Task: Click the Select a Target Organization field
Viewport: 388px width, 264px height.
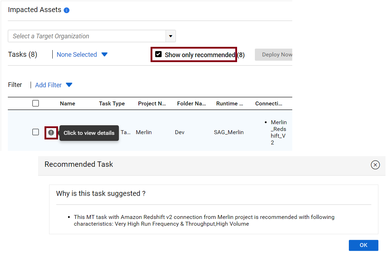Action: [x=87, y=36]
